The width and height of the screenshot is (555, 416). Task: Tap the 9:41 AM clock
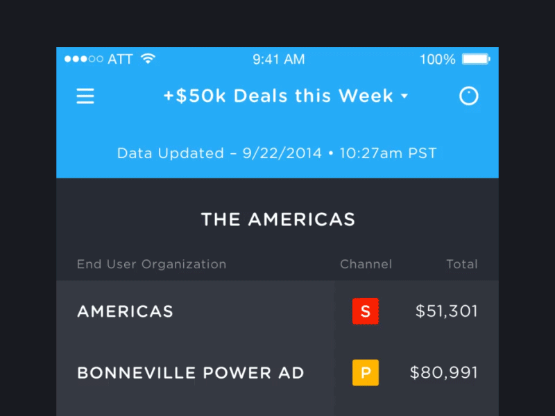pos(278,59)
